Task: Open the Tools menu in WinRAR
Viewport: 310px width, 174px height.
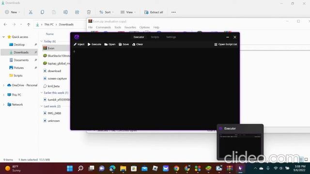Action: point(118,27)
